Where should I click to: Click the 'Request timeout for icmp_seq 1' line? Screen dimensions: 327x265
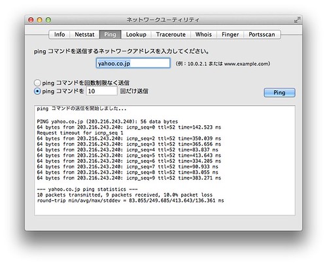tap(80, 132)
